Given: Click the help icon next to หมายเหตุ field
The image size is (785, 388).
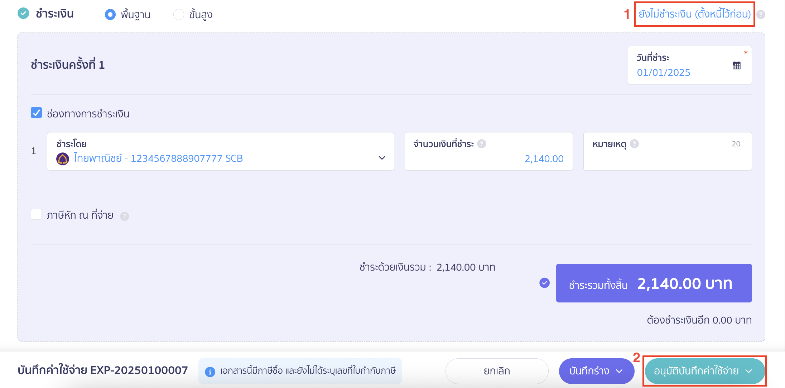Looking at the screenshot, I should coord(634,144).
